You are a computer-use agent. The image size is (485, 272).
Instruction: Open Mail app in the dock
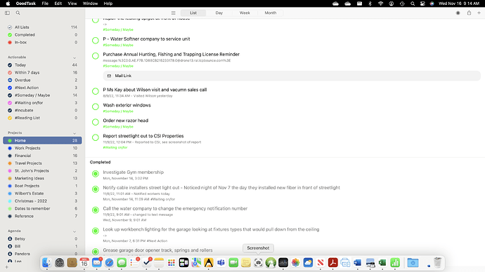coord(97,263)
